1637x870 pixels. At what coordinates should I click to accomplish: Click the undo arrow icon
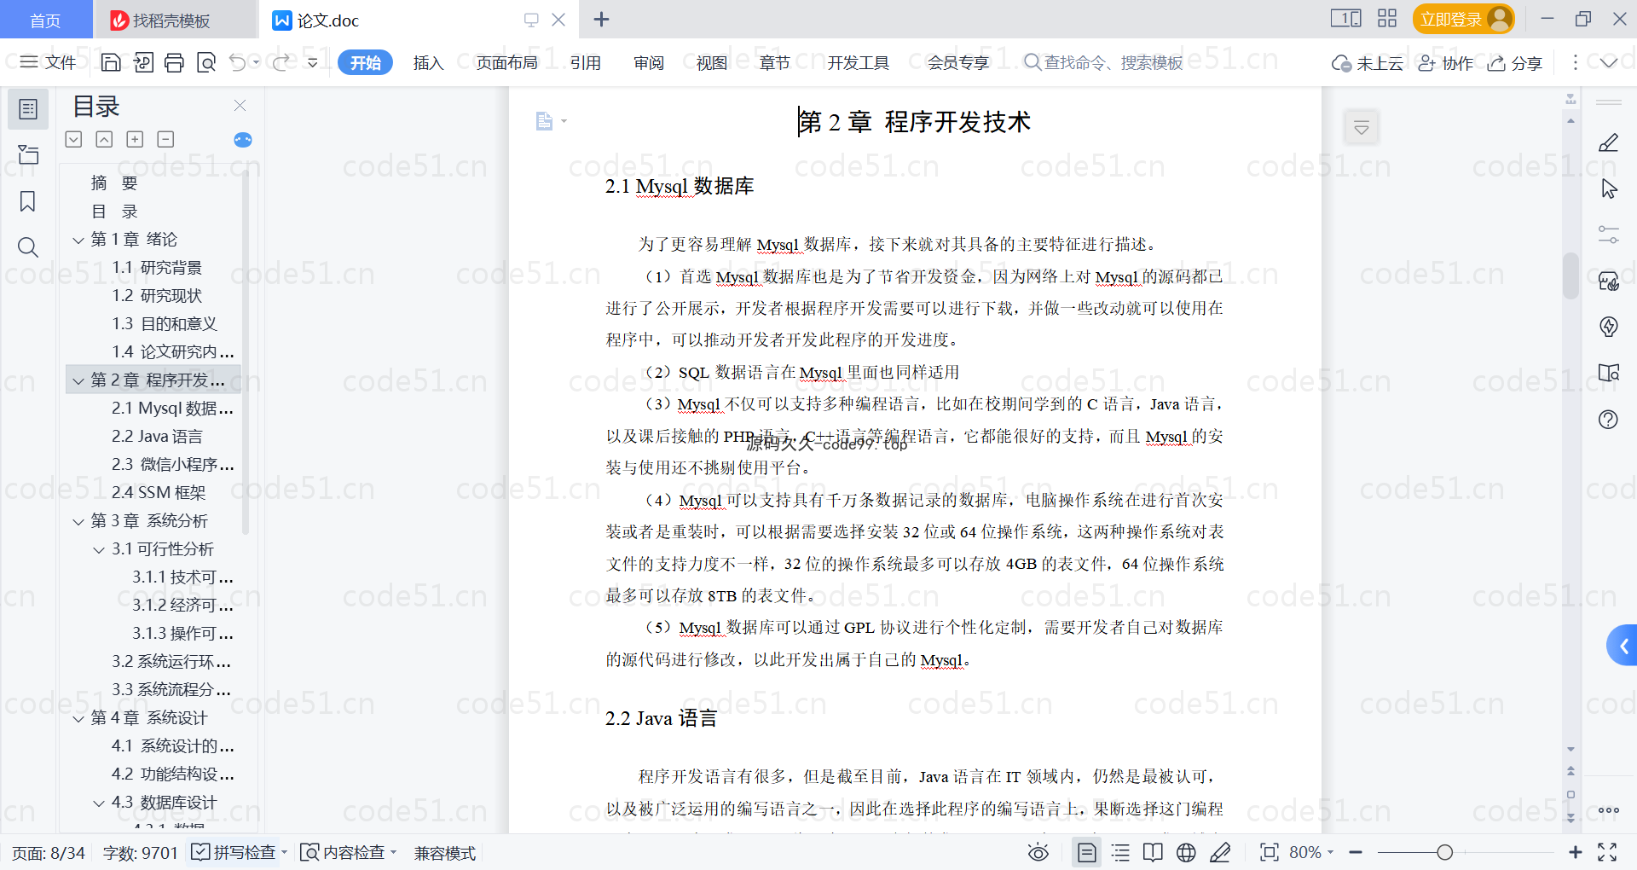(x=238, y=62)
